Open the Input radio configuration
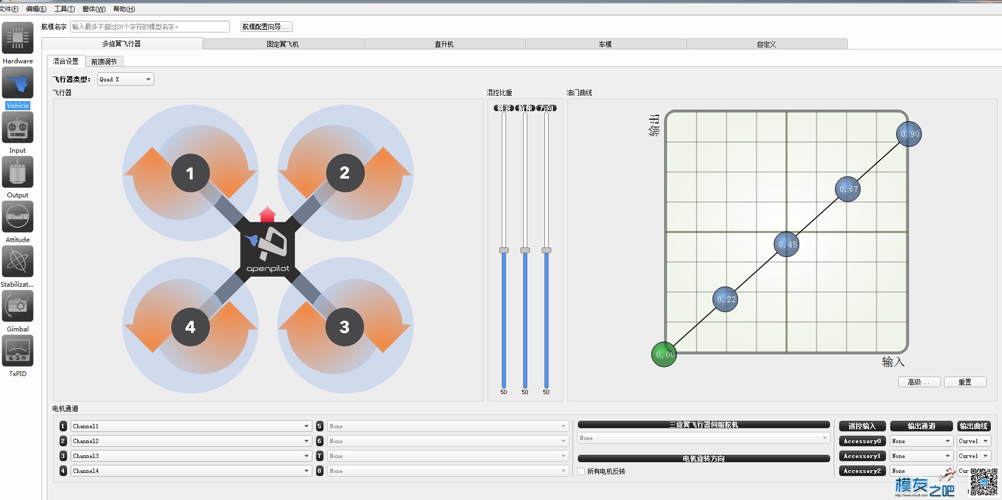Screen dimensions: 1002x500 click(x=18, y=127)
